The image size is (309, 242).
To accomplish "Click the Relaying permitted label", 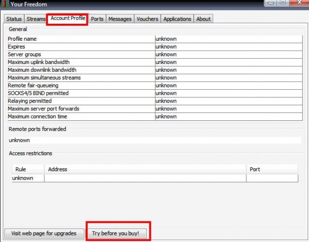I will (x=30, y=101).
